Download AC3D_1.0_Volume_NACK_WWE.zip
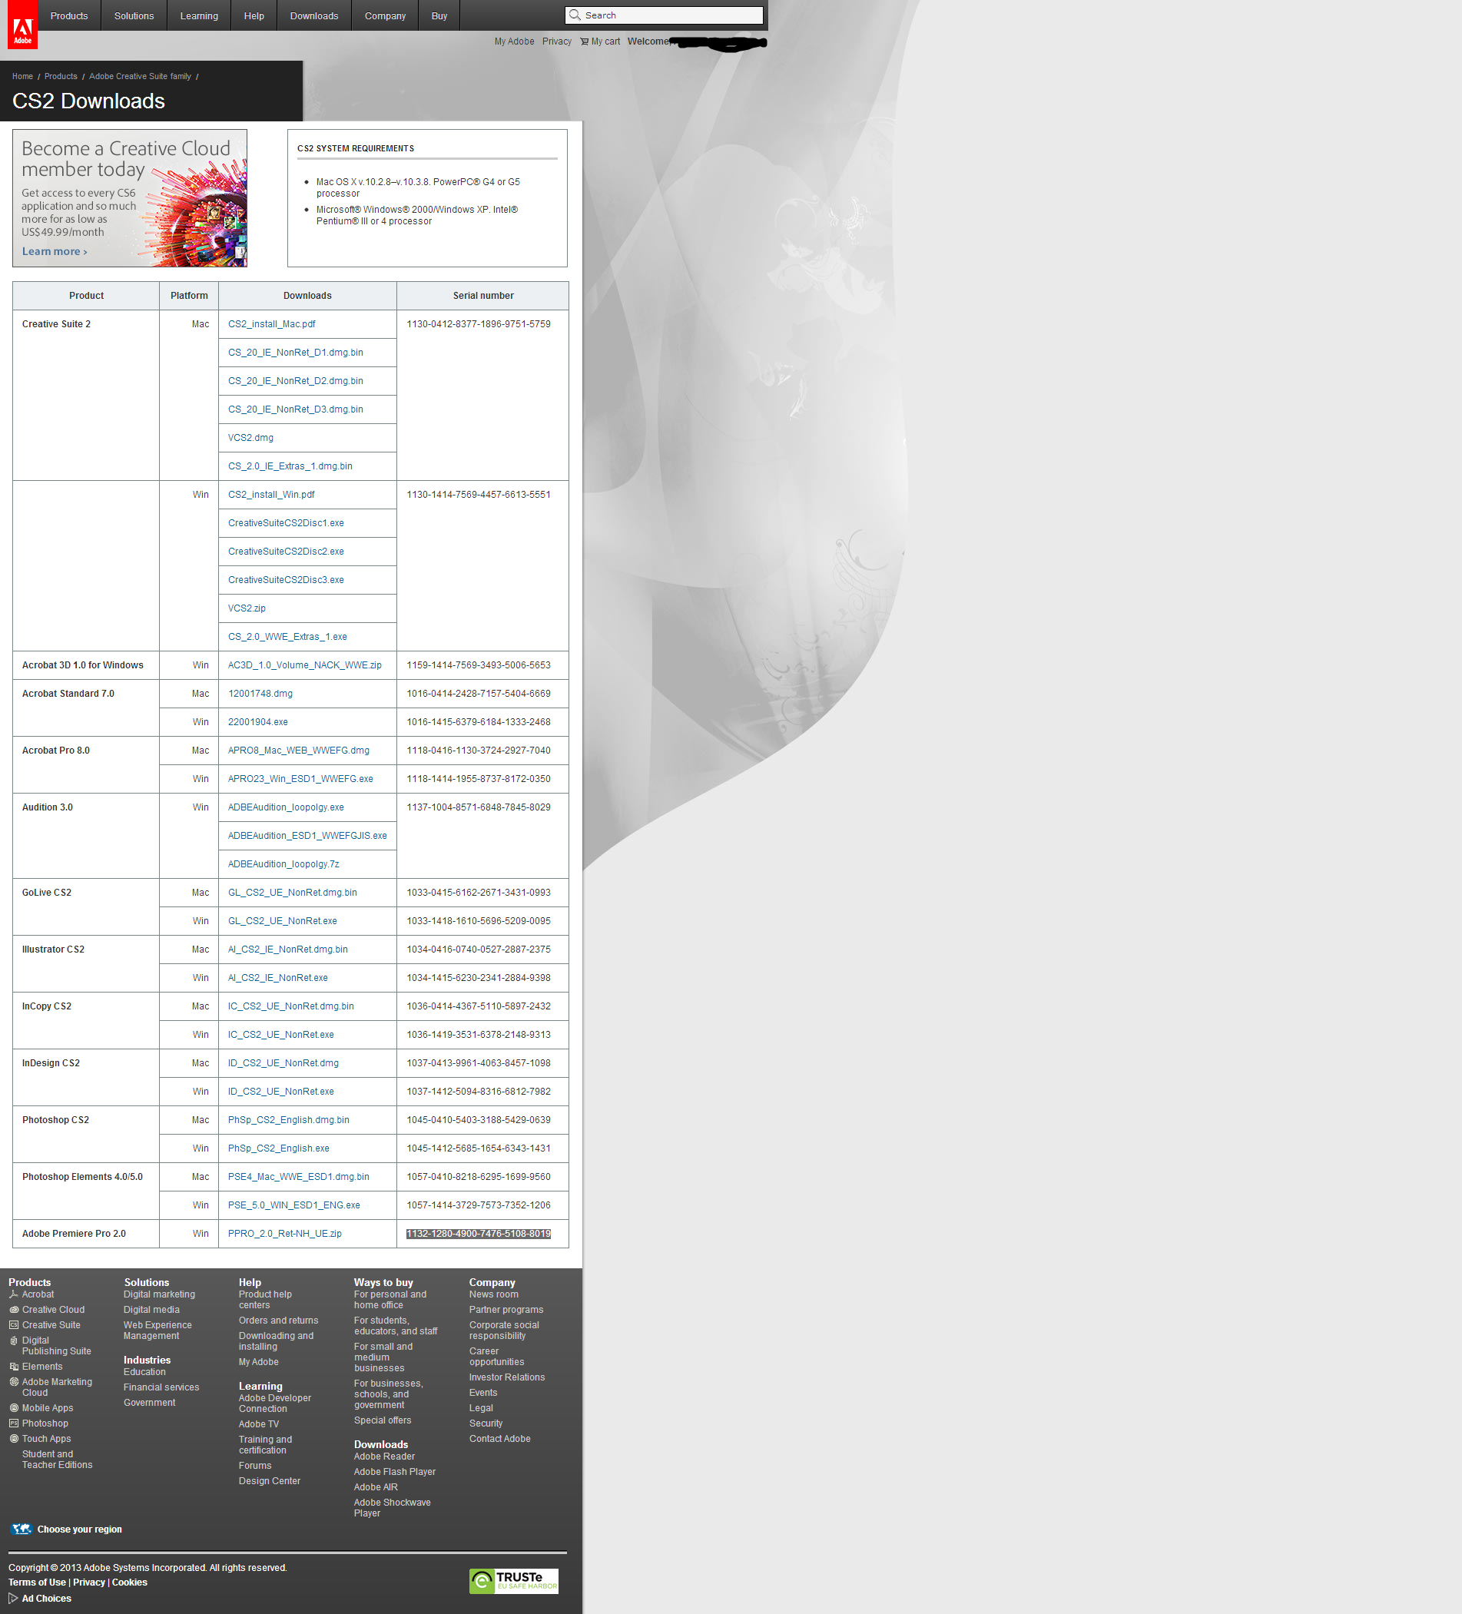The image size is (1462, 1614). pyautogui.click(x=305, y=665)
